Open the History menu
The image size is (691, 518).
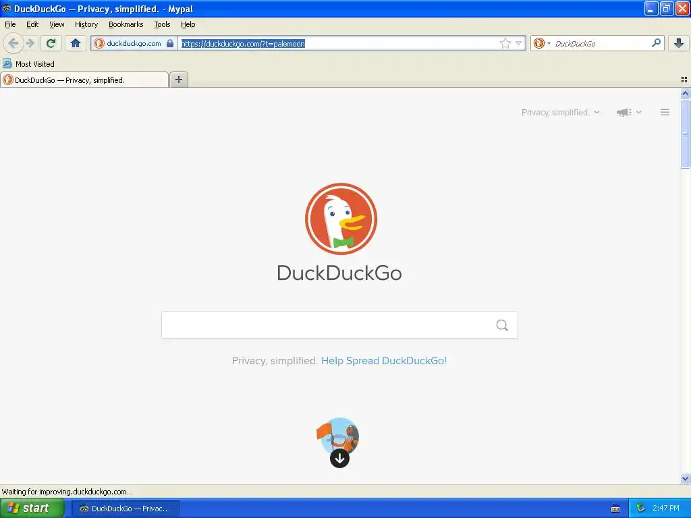tap(86, 24)
